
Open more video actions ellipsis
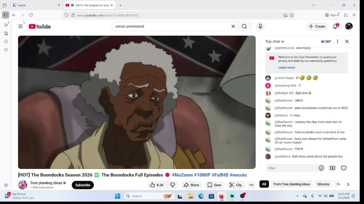click(251, 185)
